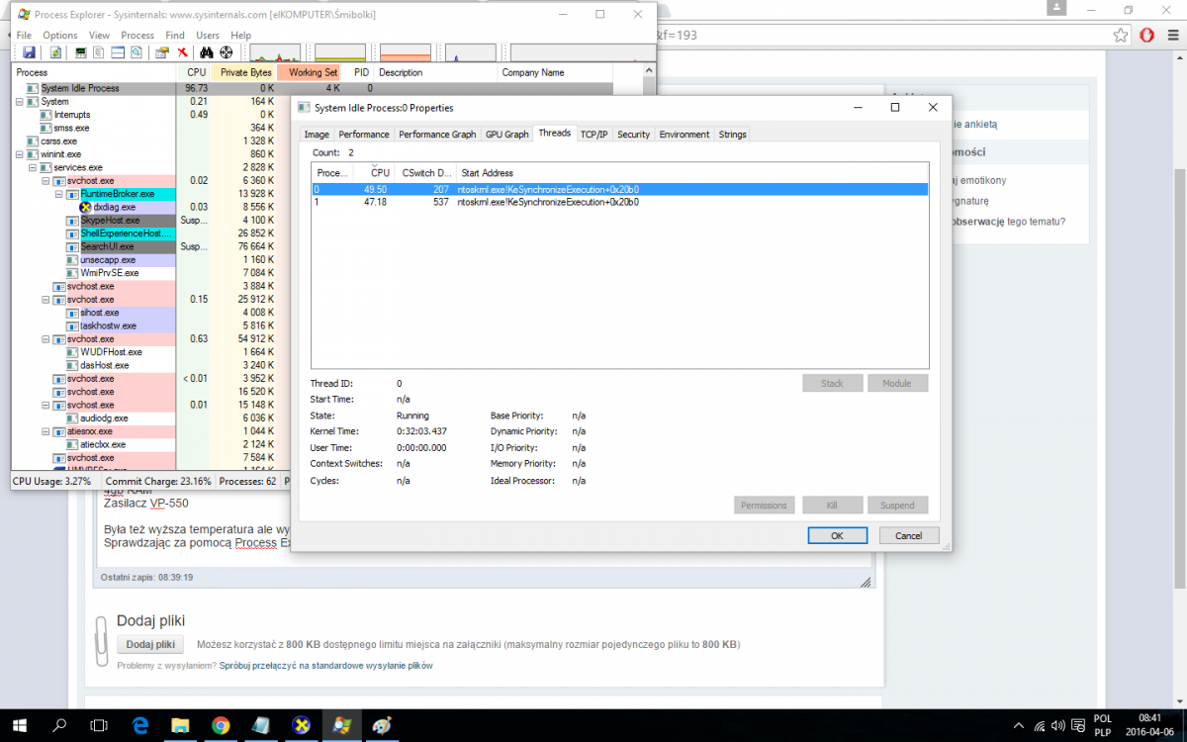Open the Users menu
The width and height of the screenshot is (1187, 742).
coord(208,35)
